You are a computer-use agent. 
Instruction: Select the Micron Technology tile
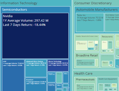coord(58,65)
